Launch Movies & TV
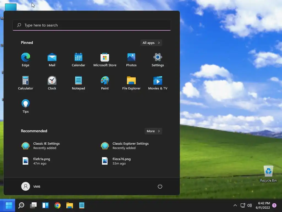282x212 pixels. 158,83
